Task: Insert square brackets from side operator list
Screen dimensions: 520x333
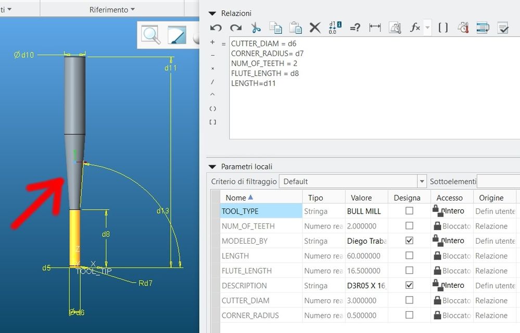Action: click(x=212, y=122)
